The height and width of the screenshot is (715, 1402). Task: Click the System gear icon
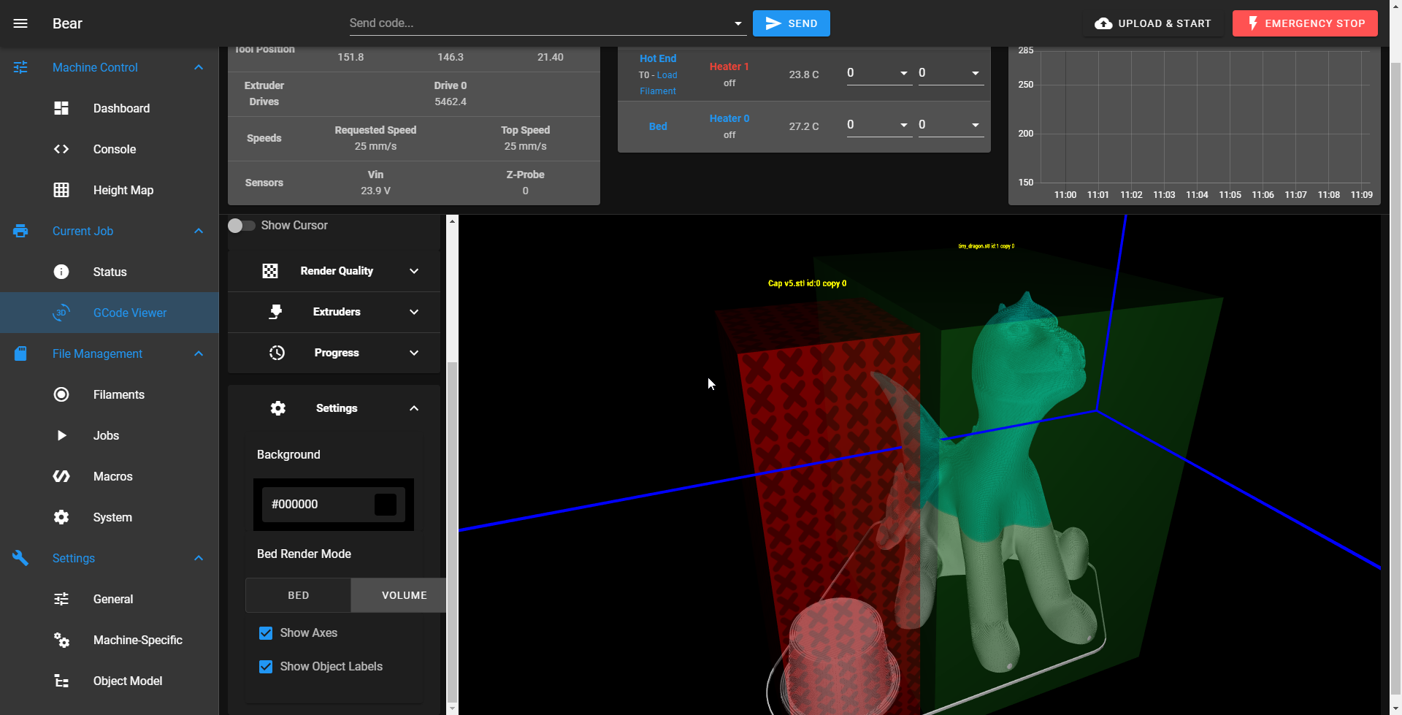click(x=61, y=517)
